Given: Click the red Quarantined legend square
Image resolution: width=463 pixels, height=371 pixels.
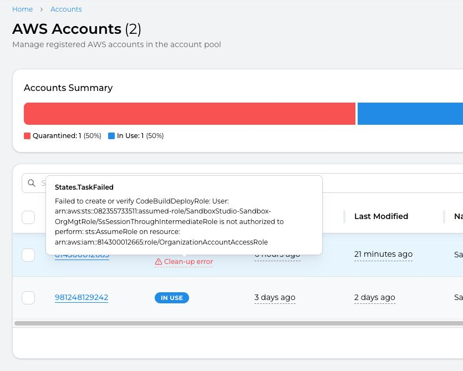Looking at the screenshot, I should (x=27, y=136).
